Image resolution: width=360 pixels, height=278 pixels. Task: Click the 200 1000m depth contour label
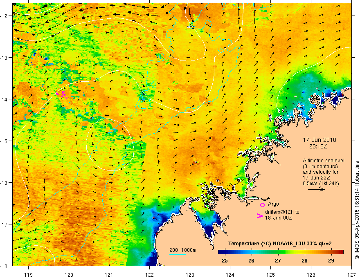183,250
